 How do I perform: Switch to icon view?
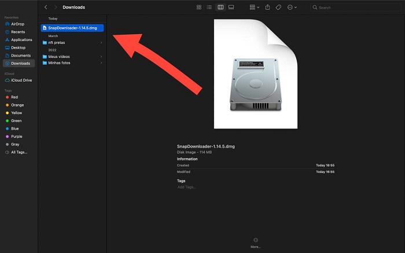click(199, 7)
